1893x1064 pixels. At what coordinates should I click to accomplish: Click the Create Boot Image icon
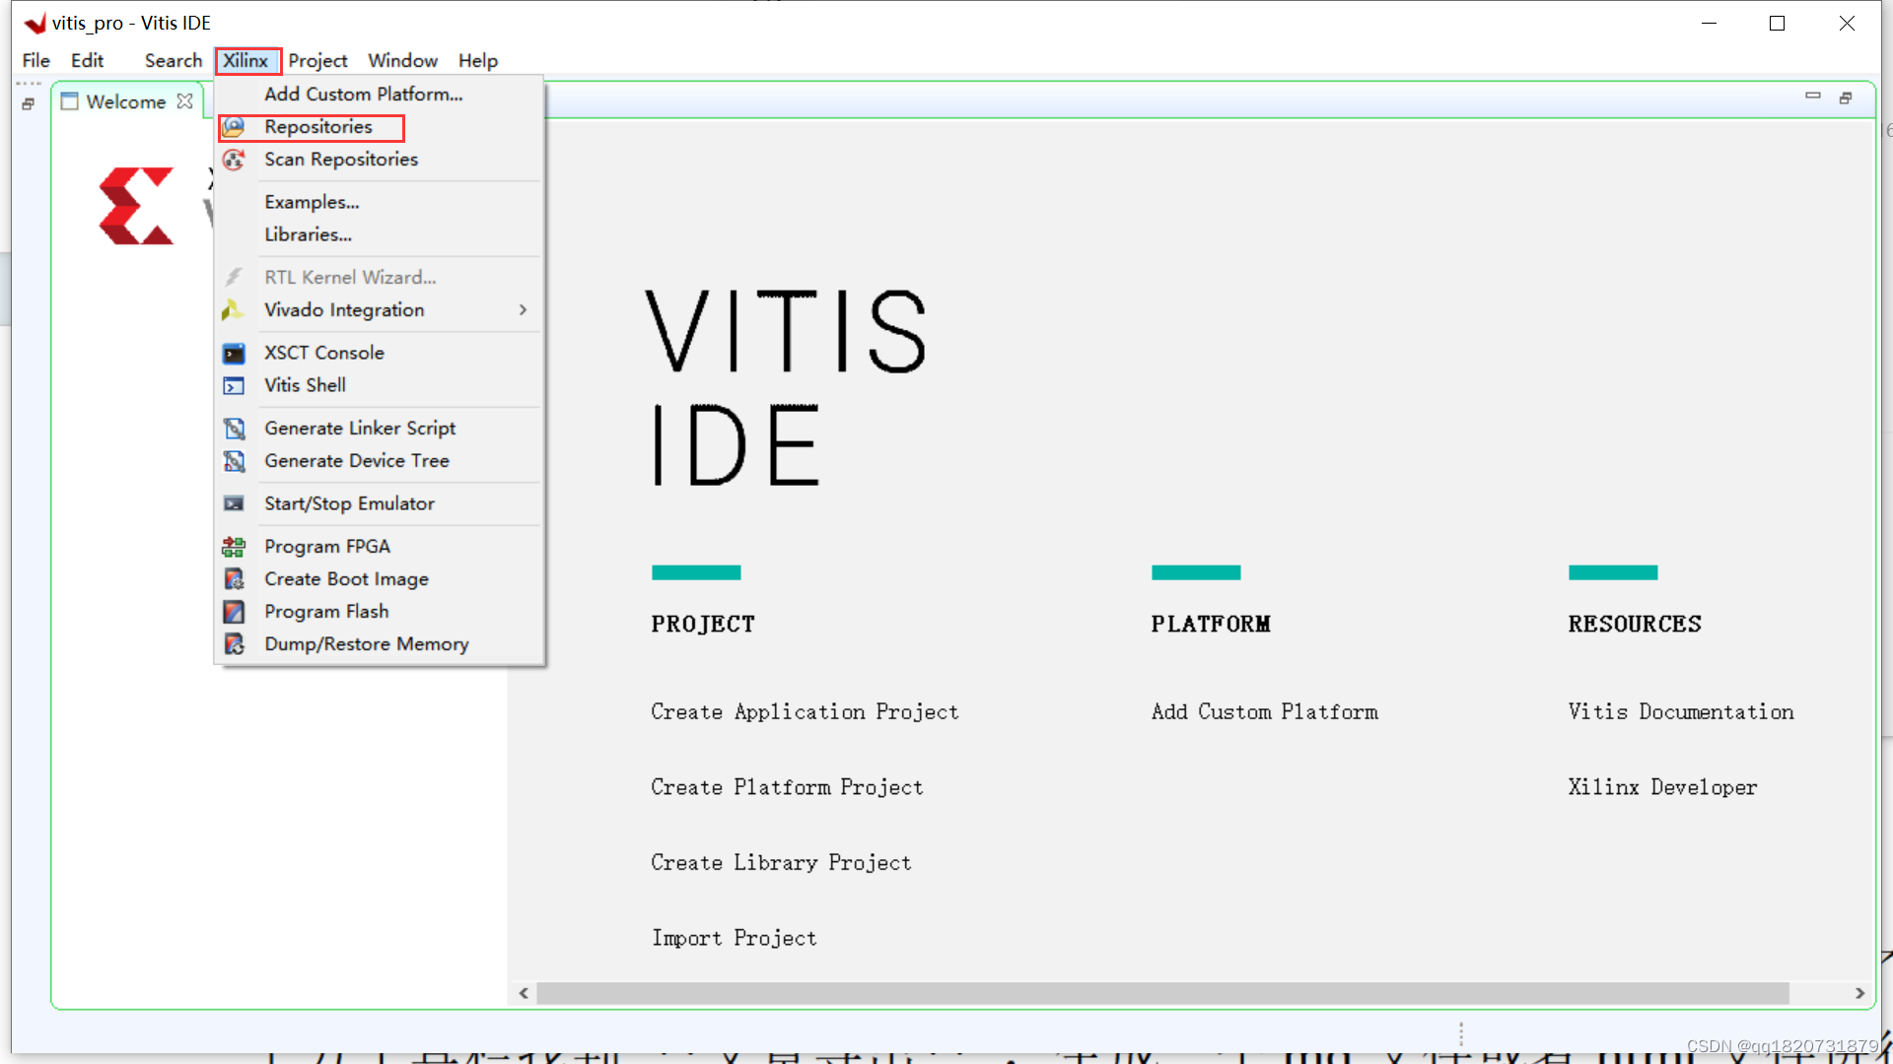(x=234, y=579)
